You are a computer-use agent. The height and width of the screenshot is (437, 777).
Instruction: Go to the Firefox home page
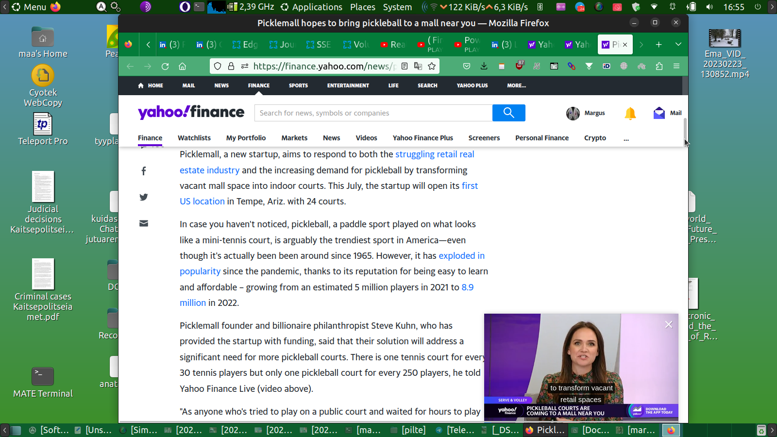coord(183,67)
